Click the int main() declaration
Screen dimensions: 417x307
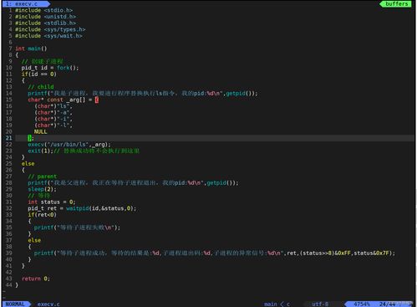(31, 49)
